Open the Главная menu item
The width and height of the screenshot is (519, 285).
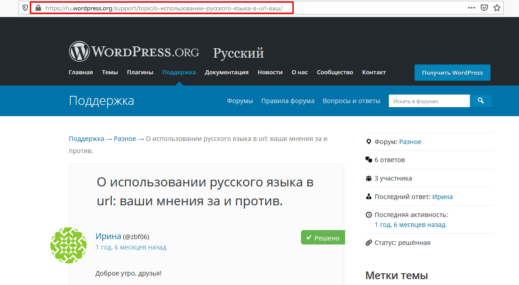coord(81,72)
